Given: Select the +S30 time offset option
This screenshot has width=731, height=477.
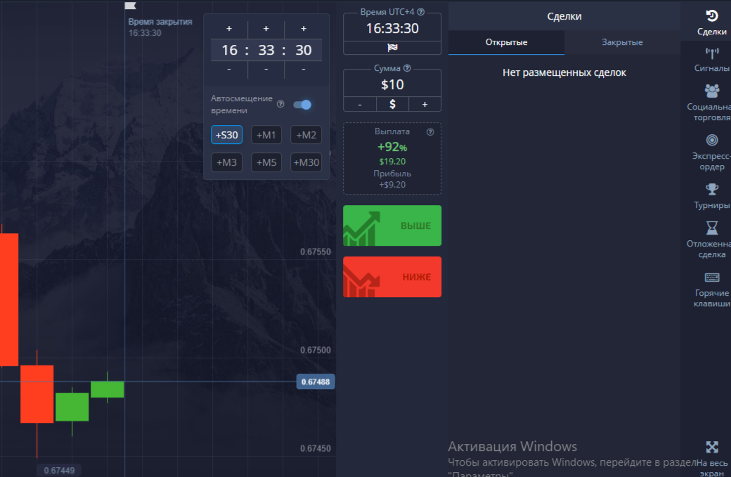Looking at the screenshot, I should [227, 135].
